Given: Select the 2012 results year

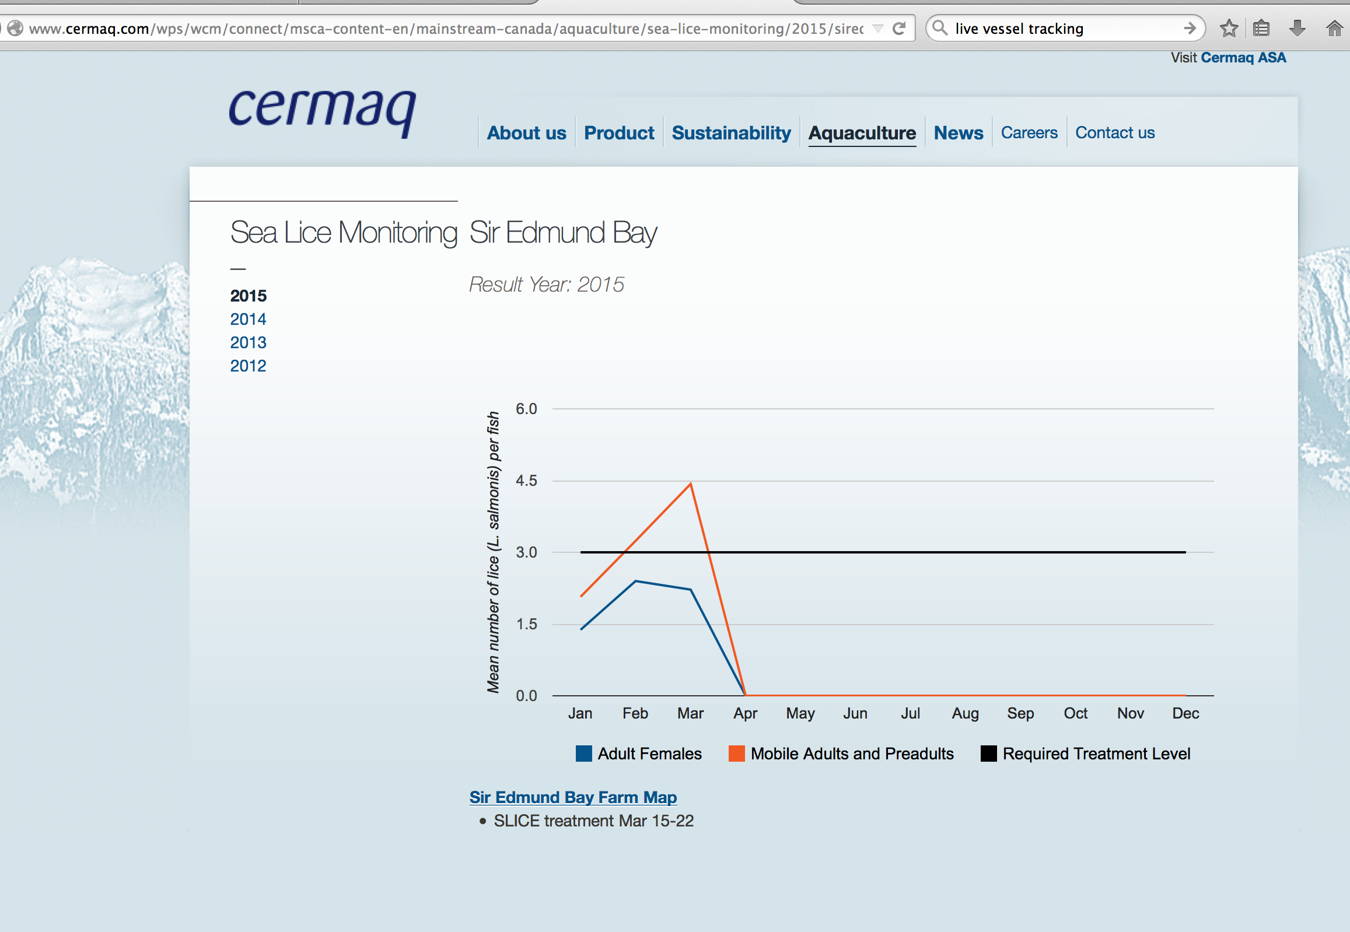Looking at the screenshot, I should pos(248,366).
